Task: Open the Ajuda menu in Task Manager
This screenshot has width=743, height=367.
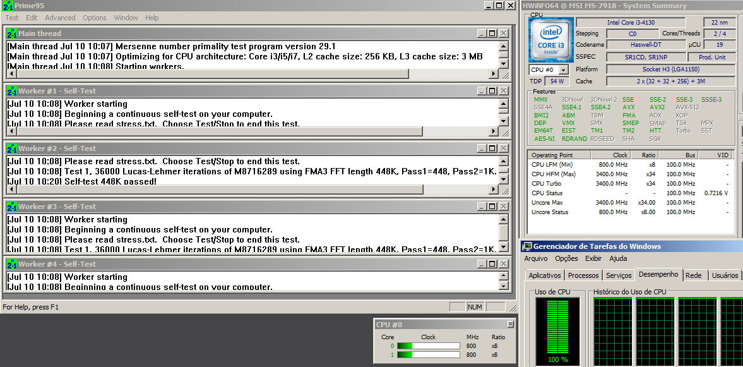Action: tap(618, 258)
